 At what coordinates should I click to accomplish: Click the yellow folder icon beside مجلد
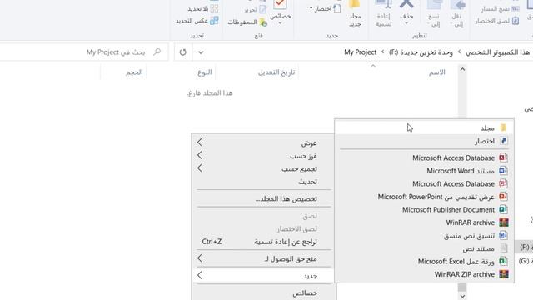click(x=503, y=127)
